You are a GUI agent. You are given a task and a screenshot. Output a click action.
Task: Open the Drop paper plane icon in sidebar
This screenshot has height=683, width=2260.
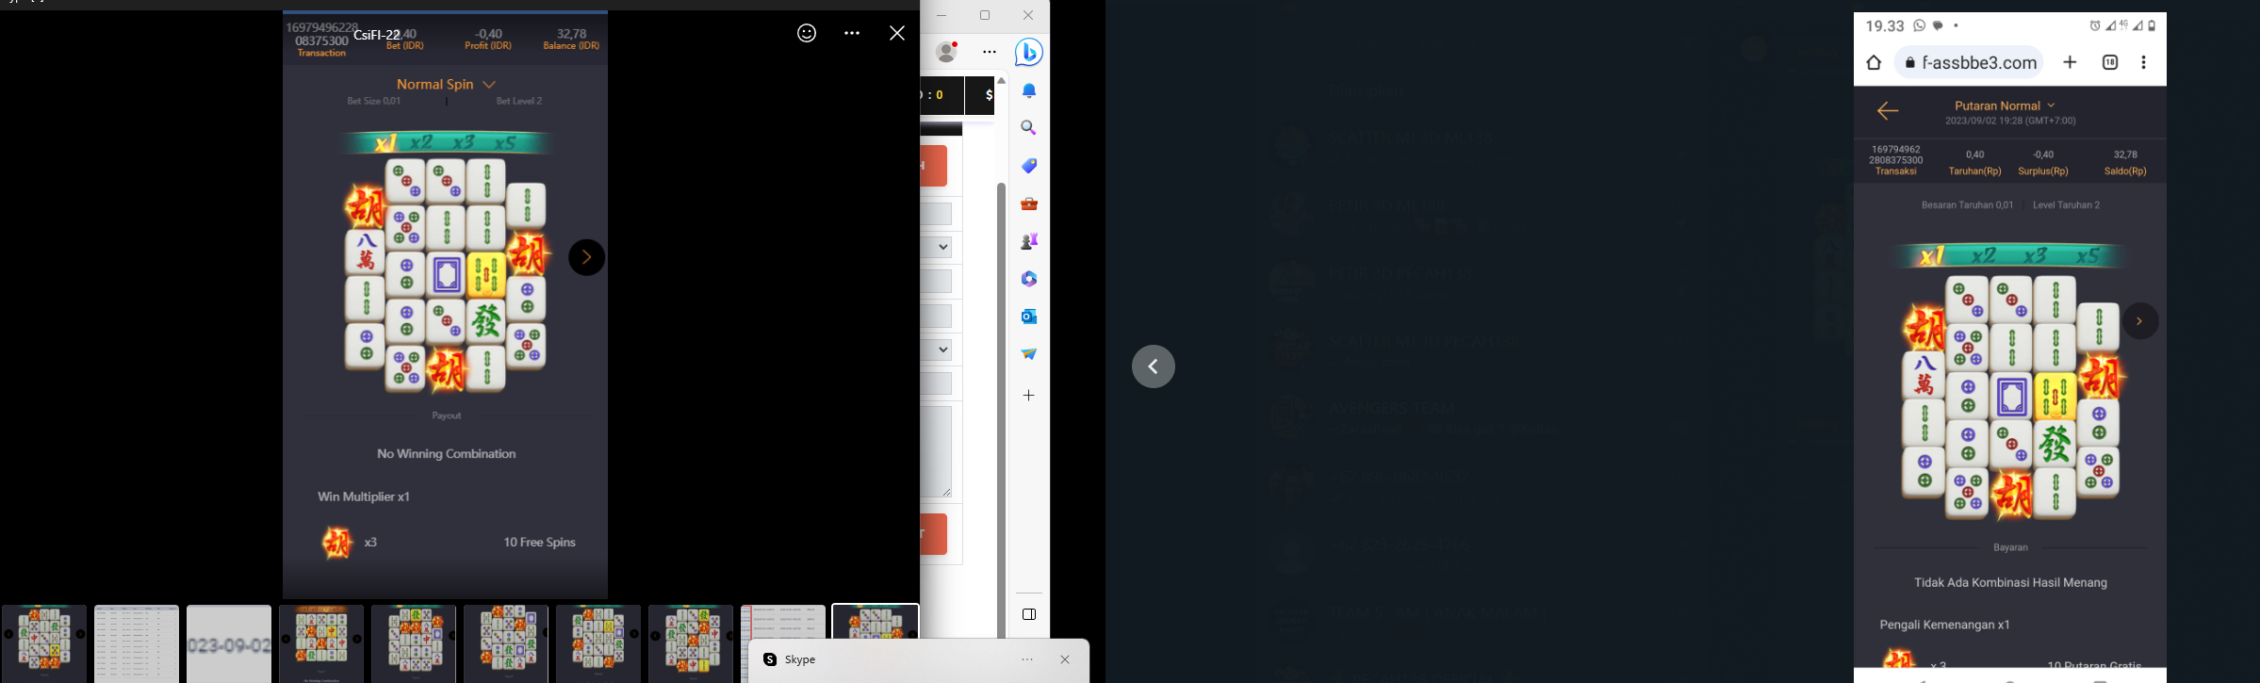(x=1029, y=354)
